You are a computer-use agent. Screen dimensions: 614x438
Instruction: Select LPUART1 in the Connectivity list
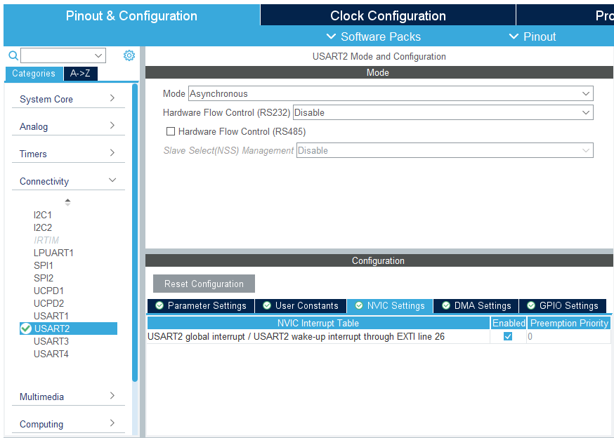(x=53, y=252)
